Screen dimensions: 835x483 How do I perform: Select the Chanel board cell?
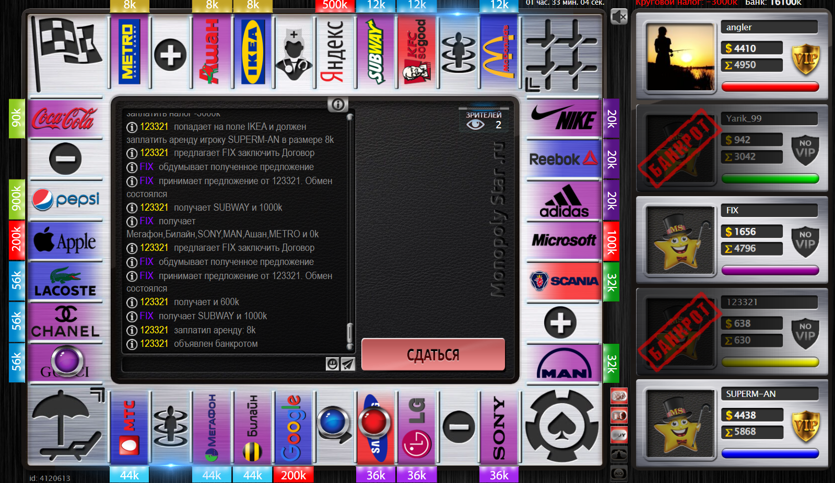[x=65, y=322]
